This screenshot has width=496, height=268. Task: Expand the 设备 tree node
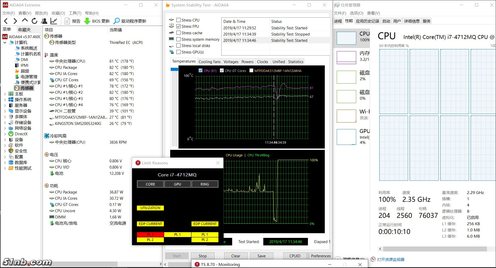[x=5, y=139]
